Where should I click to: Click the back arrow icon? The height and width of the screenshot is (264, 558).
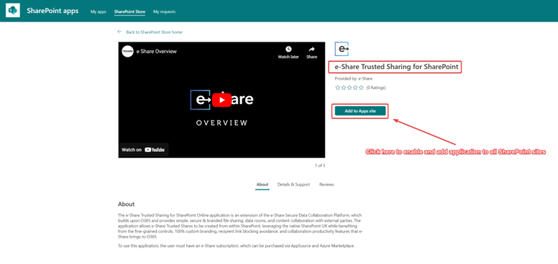point(119,32)
